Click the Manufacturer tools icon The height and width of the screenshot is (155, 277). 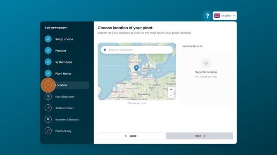pos(48,96)
